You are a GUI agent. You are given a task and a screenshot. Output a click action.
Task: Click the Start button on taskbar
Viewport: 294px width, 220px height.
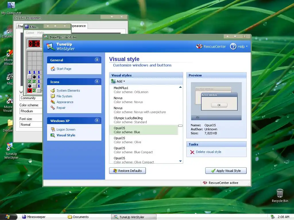click(x=9, y=217)
